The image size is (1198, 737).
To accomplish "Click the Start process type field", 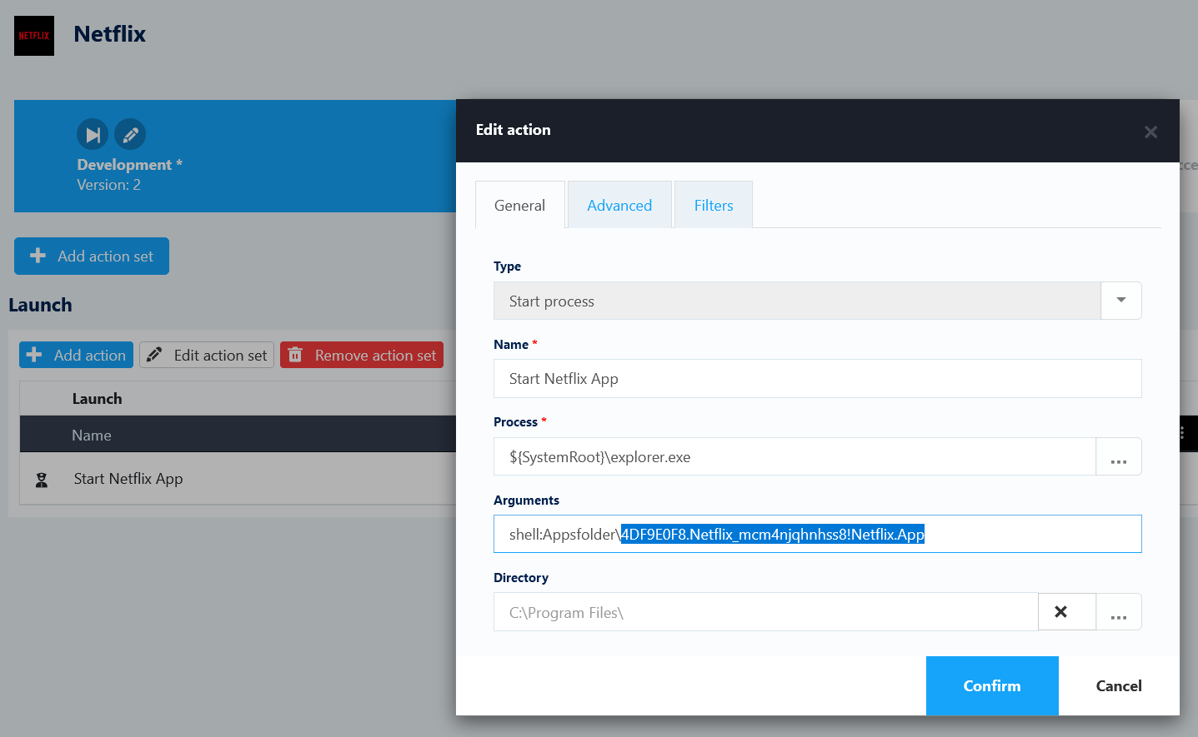I will (797, 301).
